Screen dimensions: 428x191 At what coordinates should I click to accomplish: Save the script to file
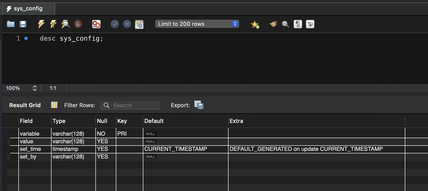tap(23, 24)
